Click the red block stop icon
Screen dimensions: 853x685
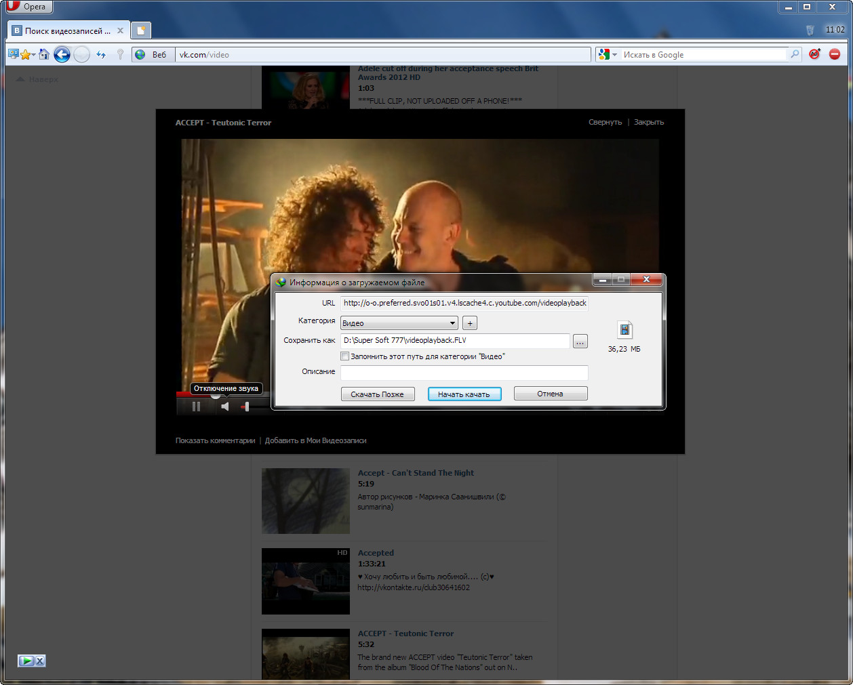point(835,54)
